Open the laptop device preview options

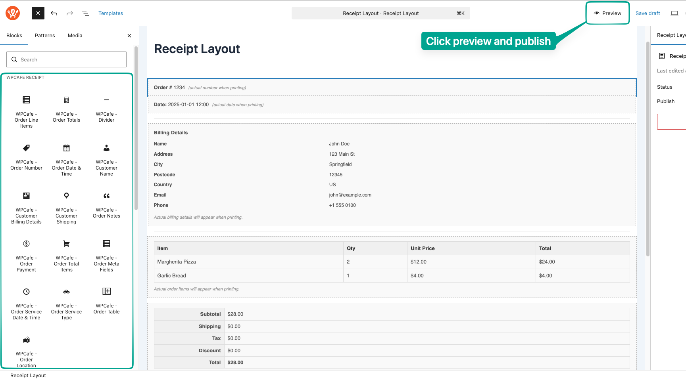(x=674, y=13)
